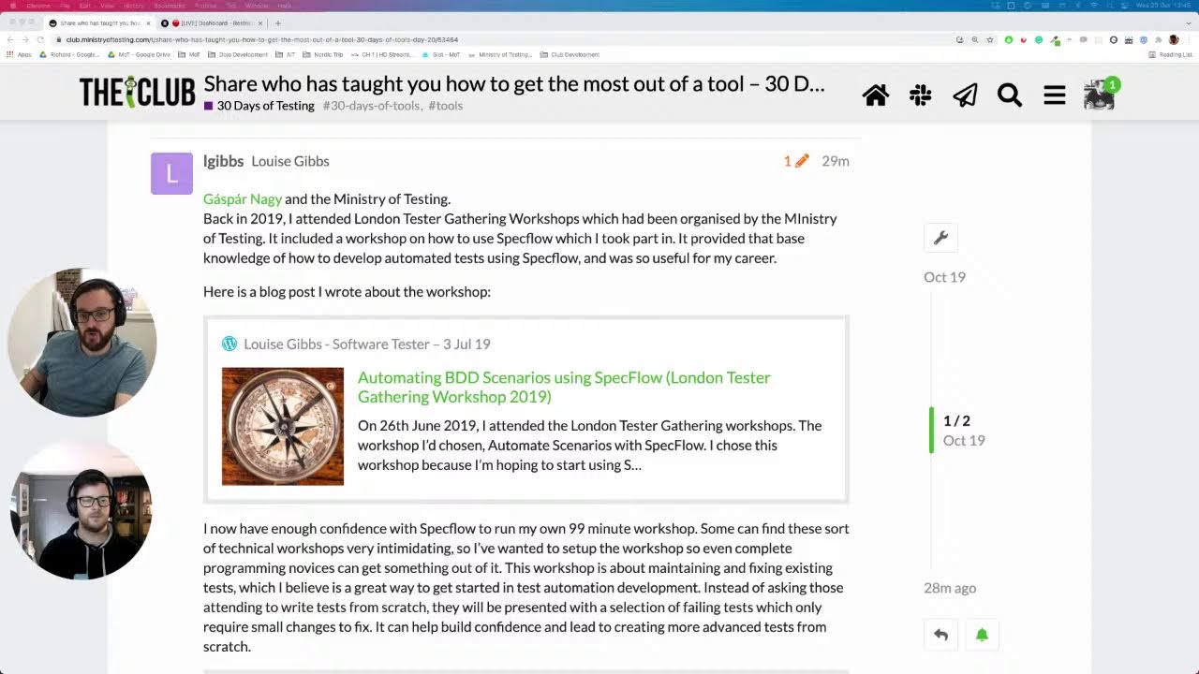The height and width of the screenshot is (674, 1199).
Task: Open the #30-days-of-tools tag
Action: click(372, 106)
